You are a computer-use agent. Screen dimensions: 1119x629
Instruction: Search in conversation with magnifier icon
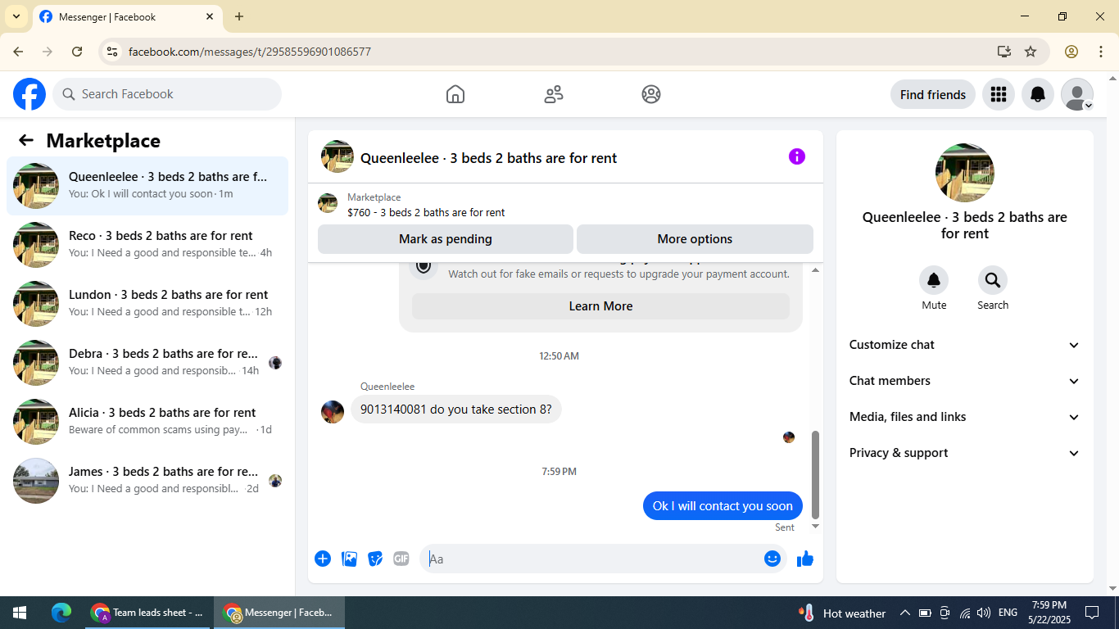click(x=993, y=281)
